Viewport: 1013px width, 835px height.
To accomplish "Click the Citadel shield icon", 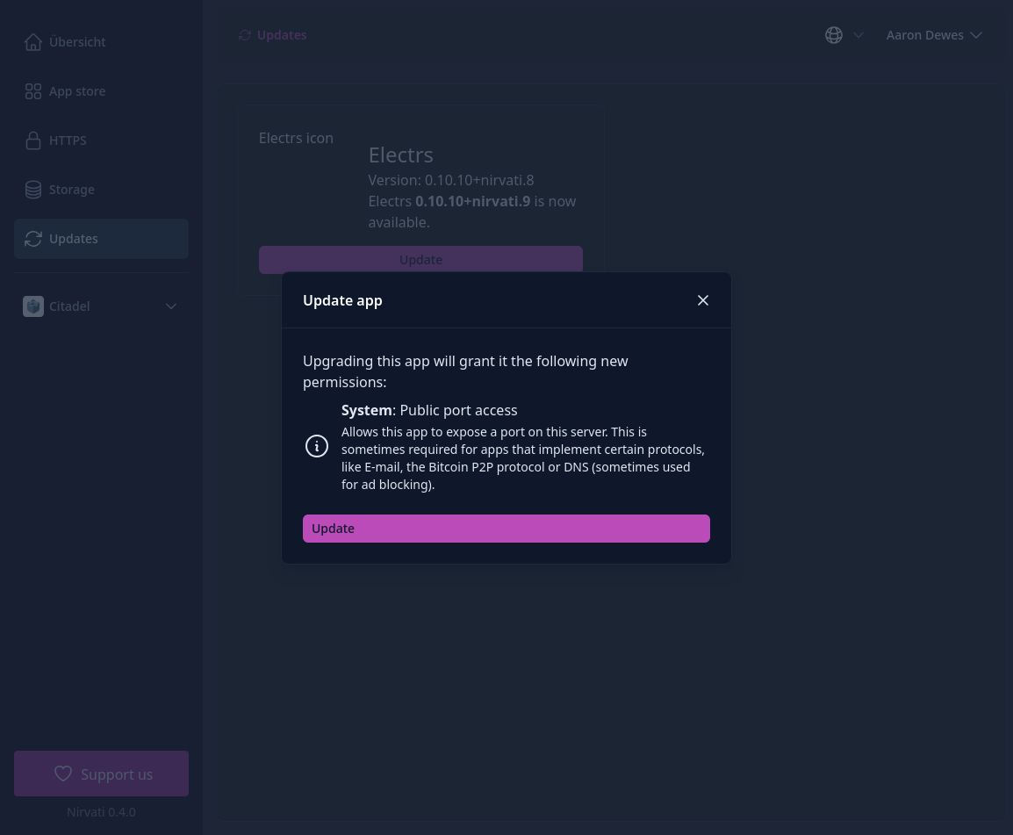I will click(x=33, y=306).
